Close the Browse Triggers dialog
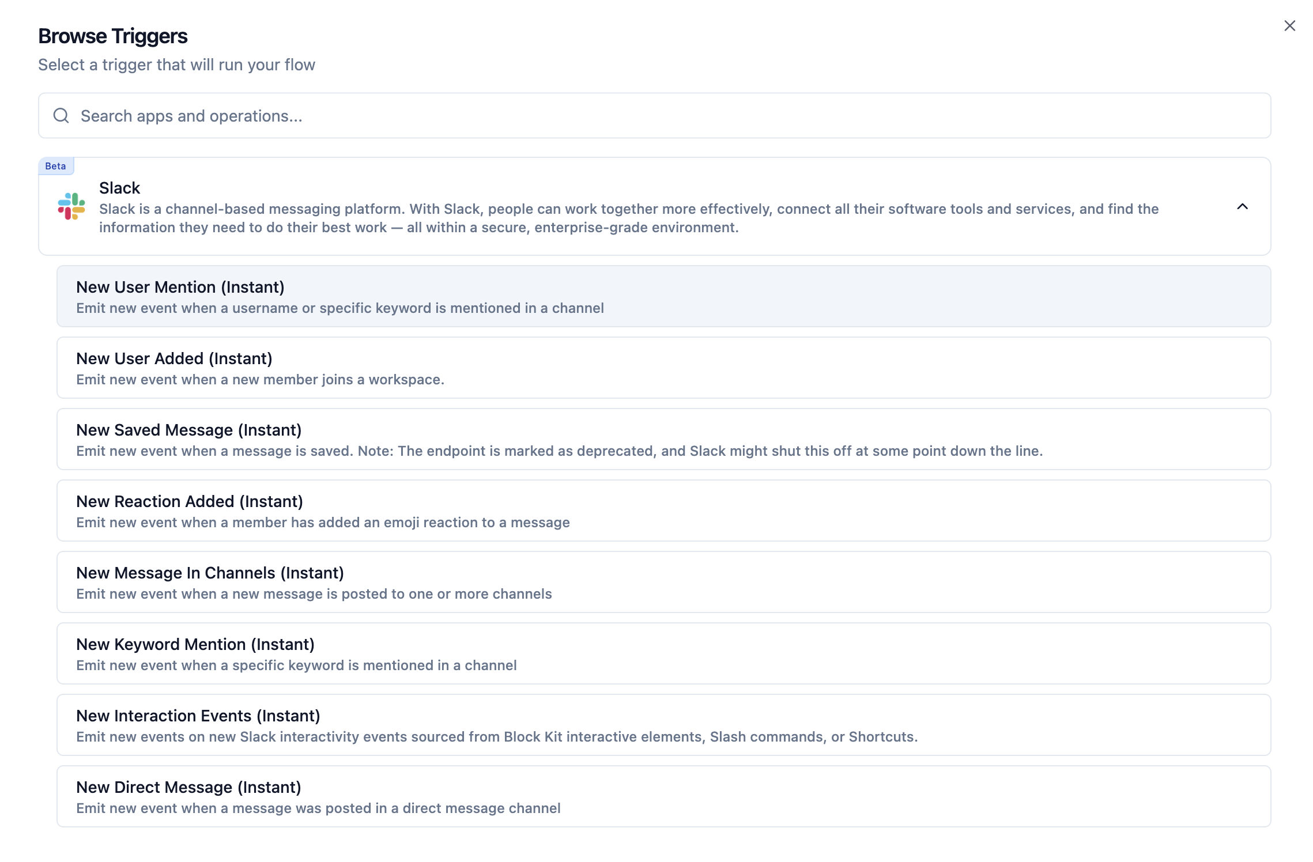This screenshot has height=862, width=1313. point(1289,26)
